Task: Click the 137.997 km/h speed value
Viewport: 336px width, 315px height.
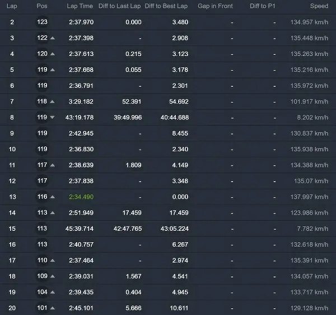Action: (309, 197)
